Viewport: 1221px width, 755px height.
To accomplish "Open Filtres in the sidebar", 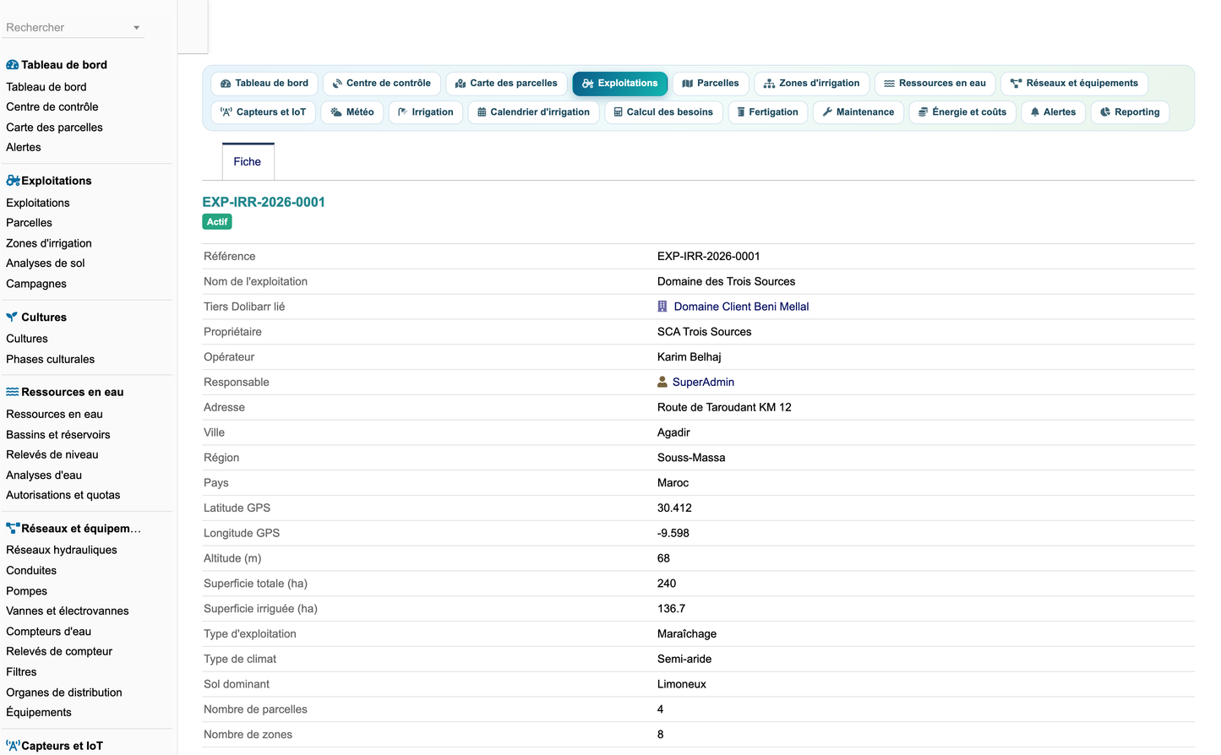I will [21, 672].
